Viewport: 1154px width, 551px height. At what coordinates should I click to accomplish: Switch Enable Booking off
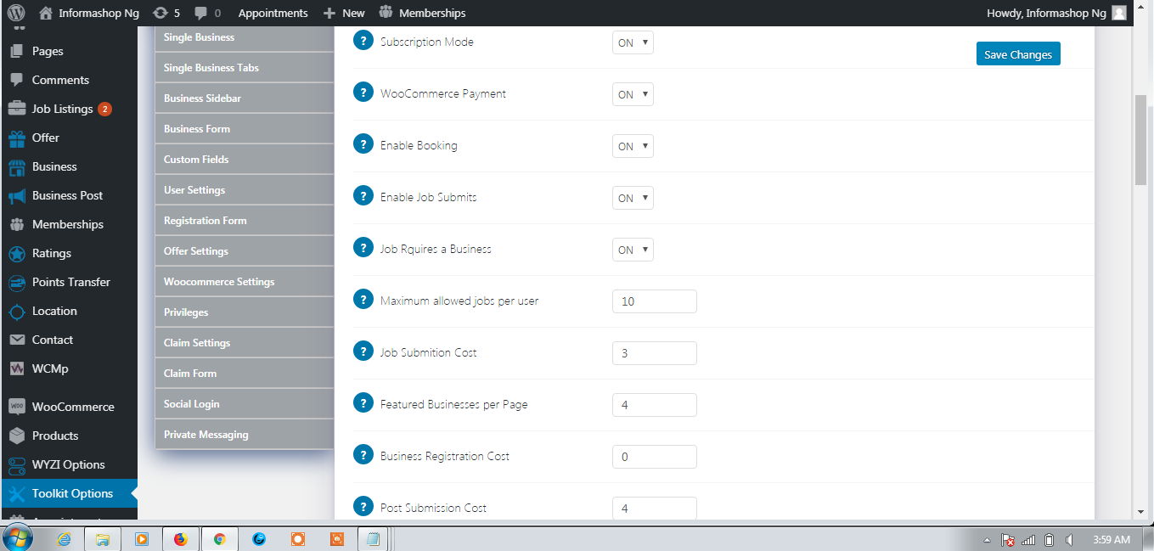tap(632, 145)
